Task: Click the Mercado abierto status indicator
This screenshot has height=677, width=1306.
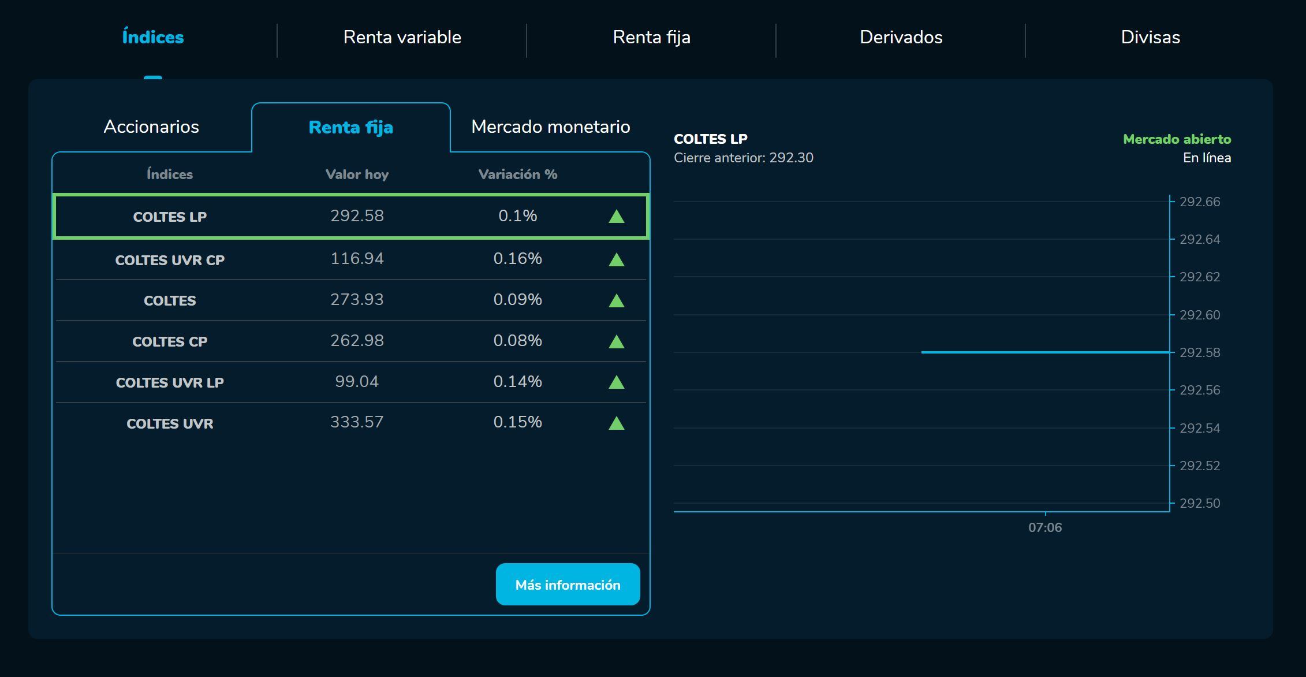Action: (x=1177, y=139)
